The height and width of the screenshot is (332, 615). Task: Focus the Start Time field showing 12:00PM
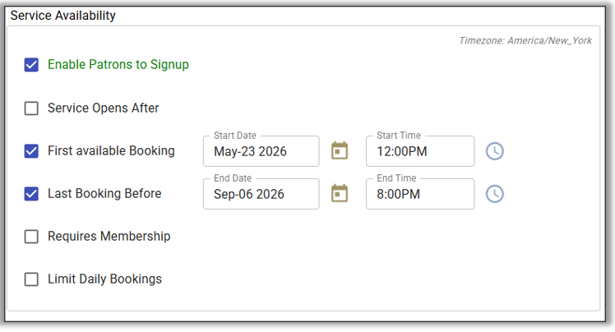(x=419, y=152)
